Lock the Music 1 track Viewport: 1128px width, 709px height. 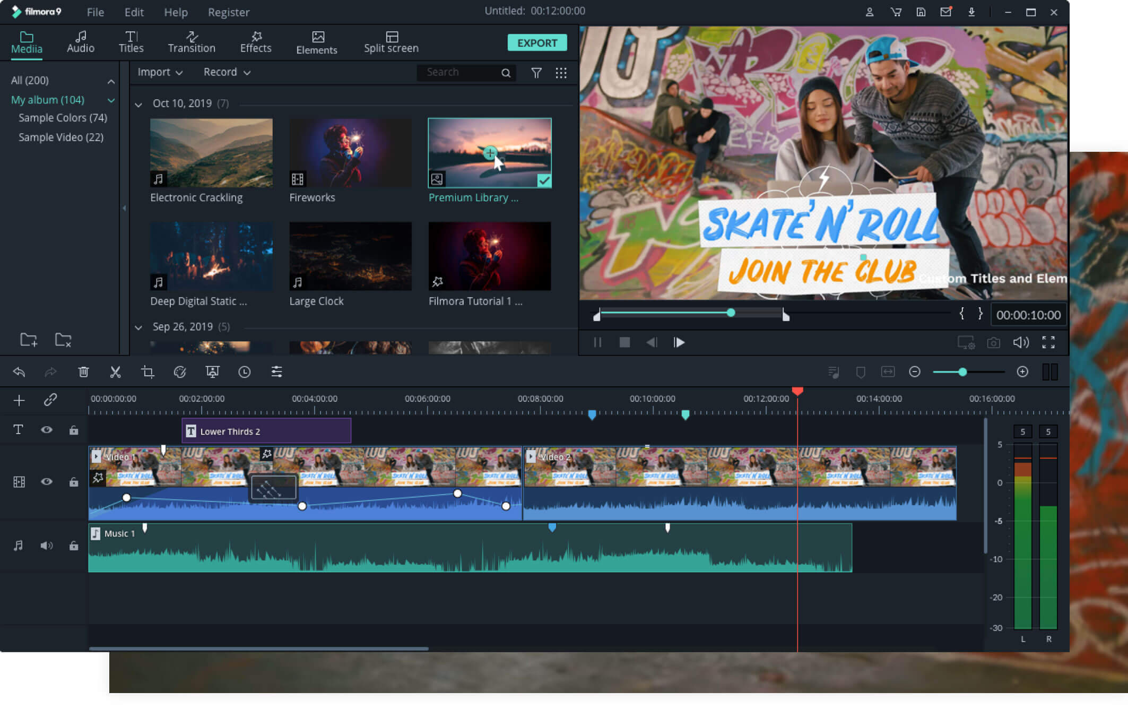tap(74, 546)
